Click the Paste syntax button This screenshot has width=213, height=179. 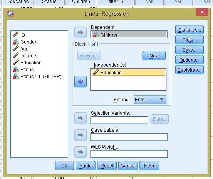pos(86,166)
